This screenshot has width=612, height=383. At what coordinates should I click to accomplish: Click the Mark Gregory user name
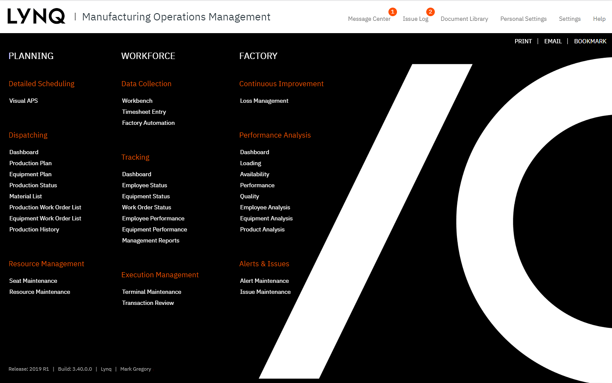(x=136, y=369)
